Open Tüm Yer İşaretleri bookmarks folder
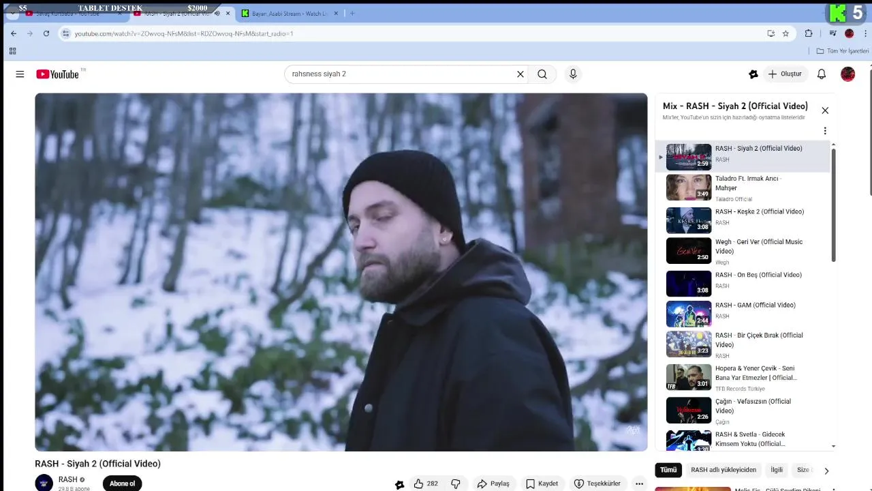 coord(843,51)
